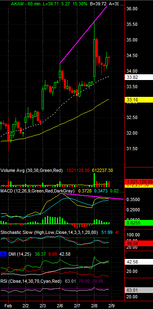Select the magenta trendline on price chart
This screenshot has height=309, width=153.
(83, 35)
